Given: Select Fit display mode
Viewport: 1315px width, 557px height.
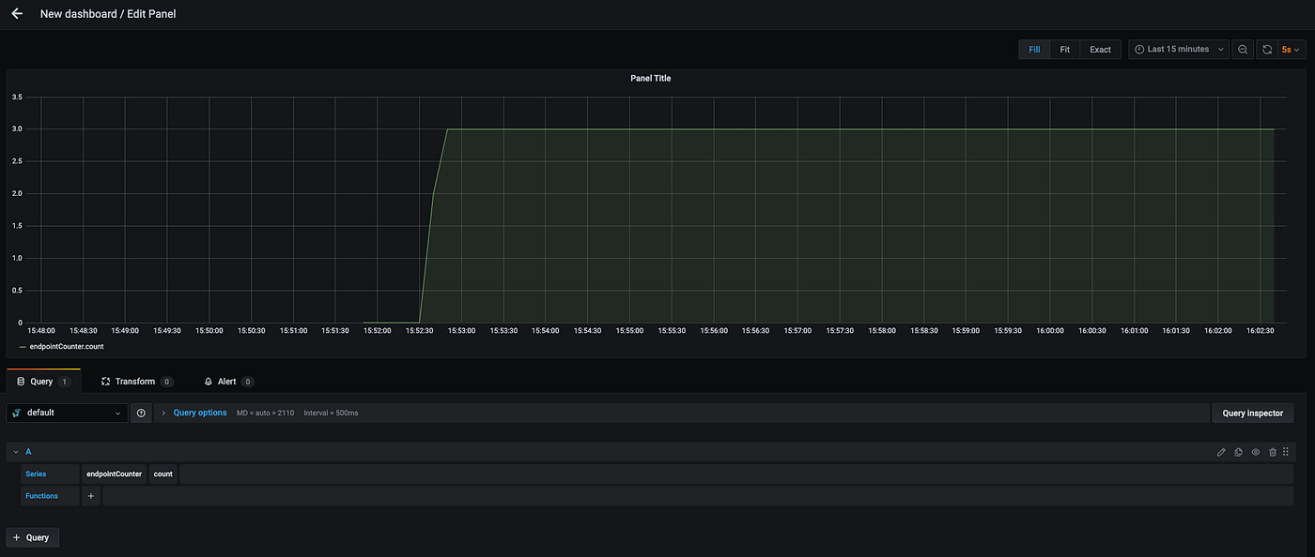Looking at the screenshot, I should click(x=1065, y=49).
